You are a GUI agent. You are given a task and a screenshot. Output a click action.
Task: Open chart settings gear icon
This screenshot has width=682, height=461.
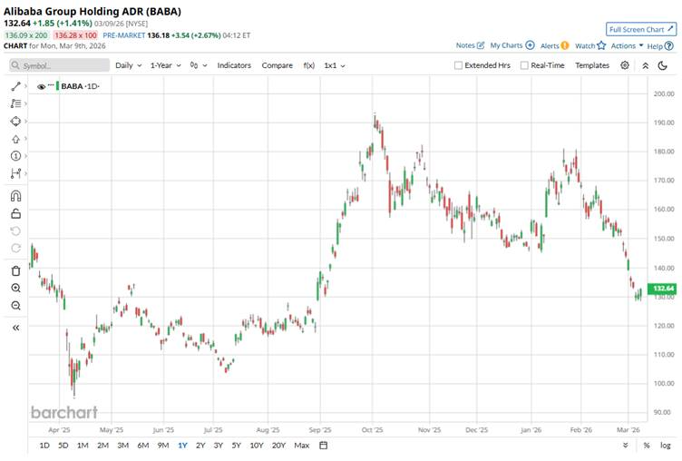625,65
